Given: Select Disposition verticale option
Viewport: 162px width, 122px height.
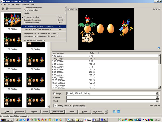Looking at the screenshot, I should (x=44, y=23).
